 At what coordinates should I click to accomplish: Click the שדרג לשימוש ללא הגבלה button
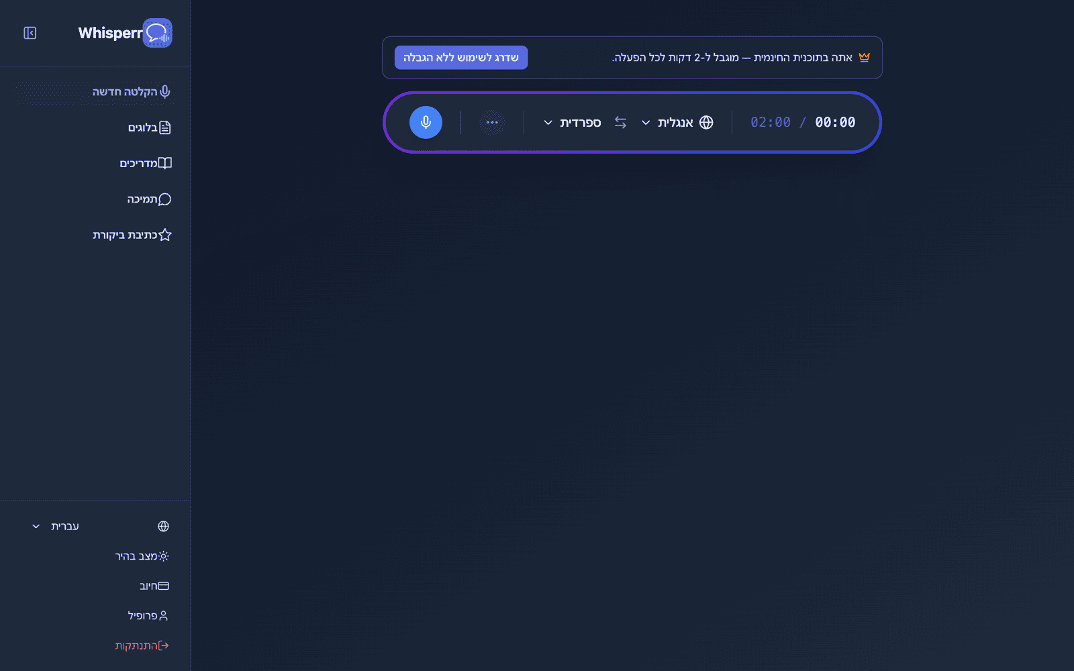461,58
